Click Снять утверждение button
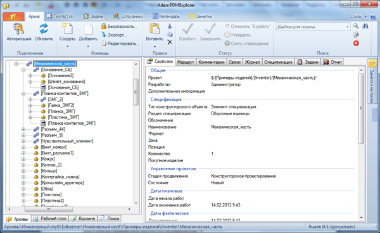The image size is (380, 233). [x=246, y=44]
